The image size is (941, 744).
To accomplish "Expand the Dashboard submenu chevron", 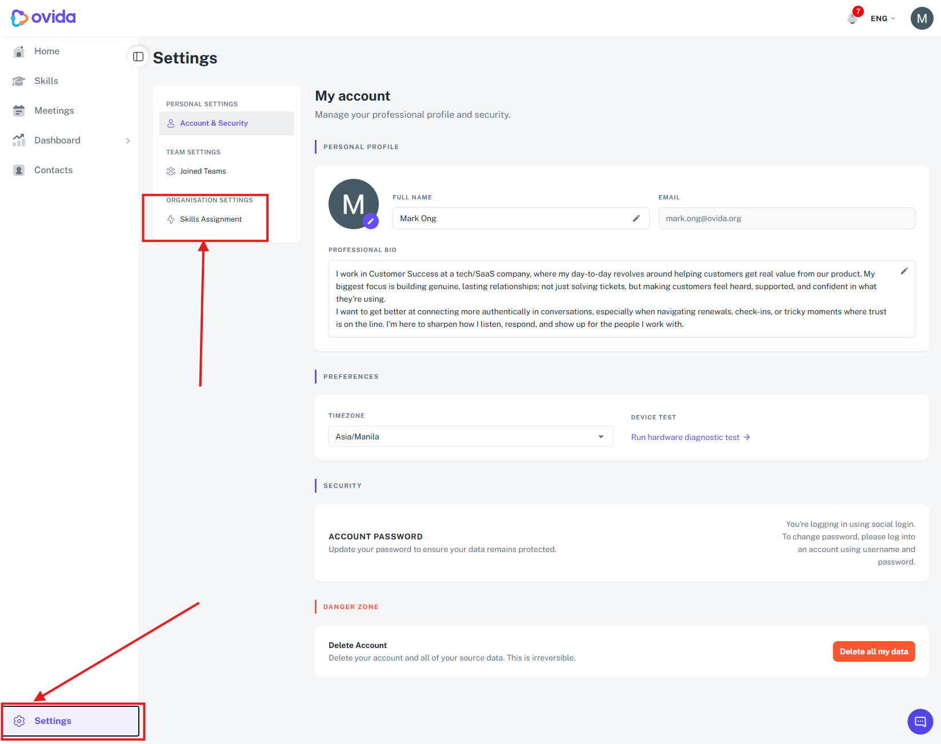I will [128, 141].
